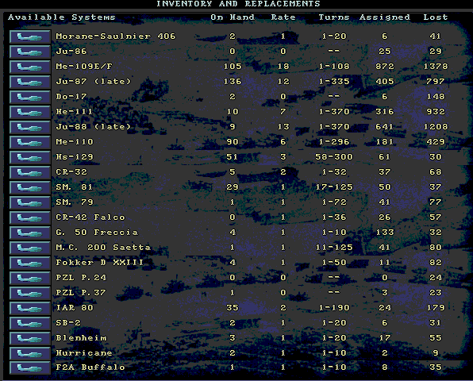Select the Assigned column header
The width and height of the screenshot is (473, 381).
385,17
